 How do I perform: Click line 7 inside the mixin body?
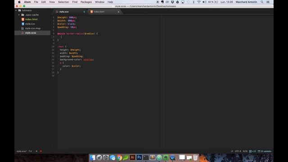tap(62, 37)
